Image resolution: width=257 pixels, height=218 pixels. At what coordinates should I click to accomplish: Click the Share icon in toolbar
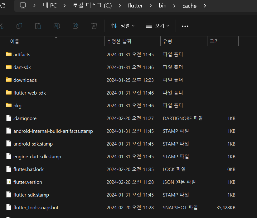(x=75, y=26)
